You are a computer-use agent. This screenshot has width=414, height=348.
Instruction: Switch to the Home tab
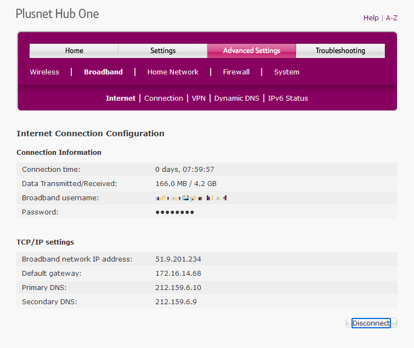[74, 51]
